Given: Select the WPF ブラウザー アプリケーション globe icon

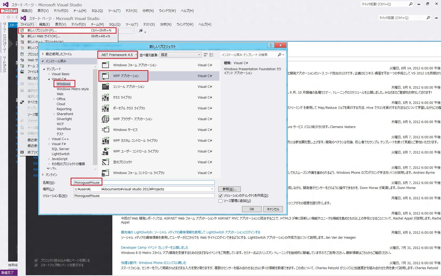Looking at the screenshot, I should click(x=106, y=119).
